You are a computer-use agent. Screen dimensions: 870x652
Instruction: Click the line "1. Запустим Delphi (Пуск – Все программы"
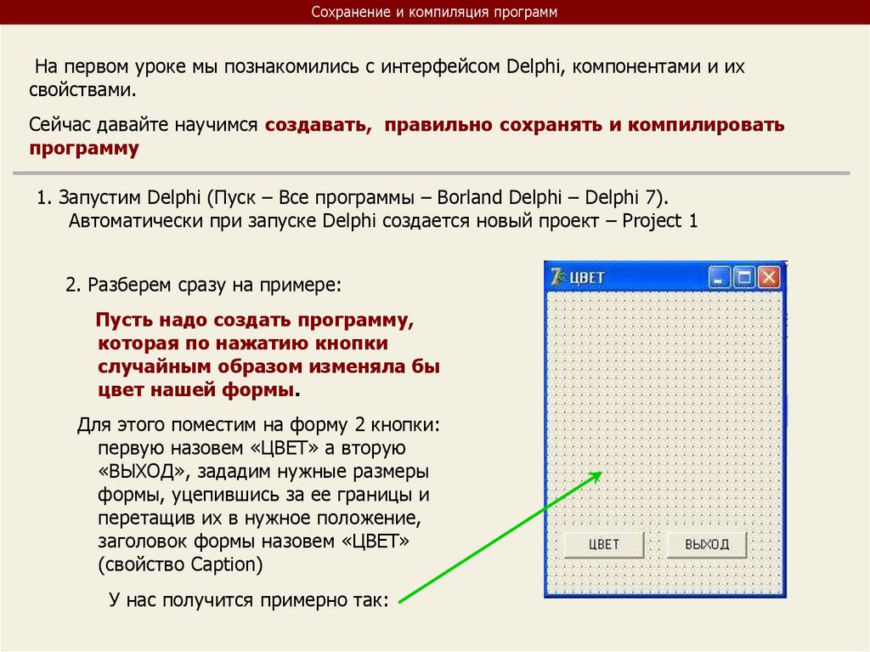tap(224, 197)
